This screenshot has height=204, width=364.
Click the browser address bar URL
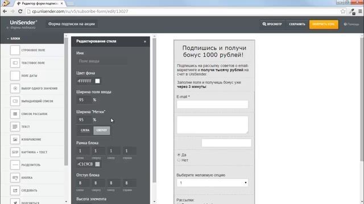click(x=80, y=11)
